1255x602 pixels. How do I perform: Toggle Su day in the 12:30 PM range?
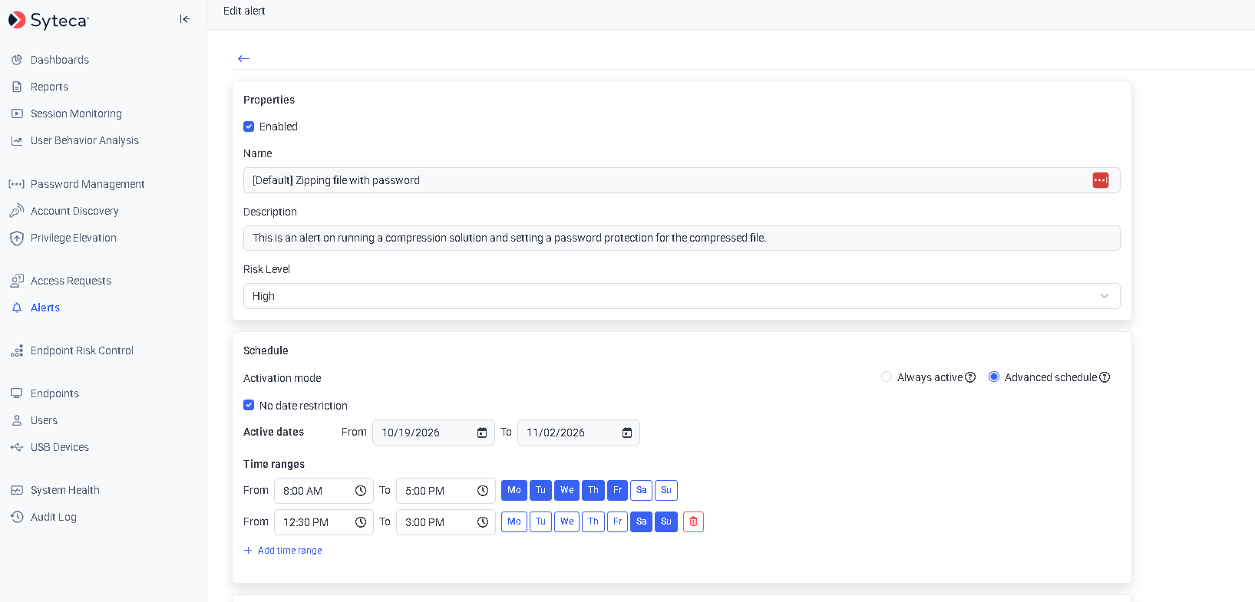pyautogui.click(x=666, y=521)
